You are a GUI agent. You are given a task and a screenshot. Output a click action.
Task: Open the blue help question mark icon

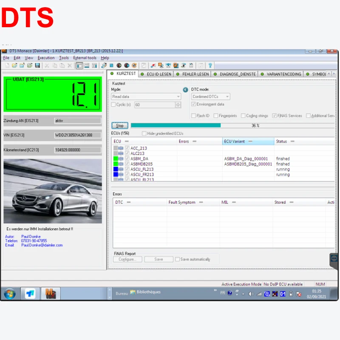click(210, 65)
